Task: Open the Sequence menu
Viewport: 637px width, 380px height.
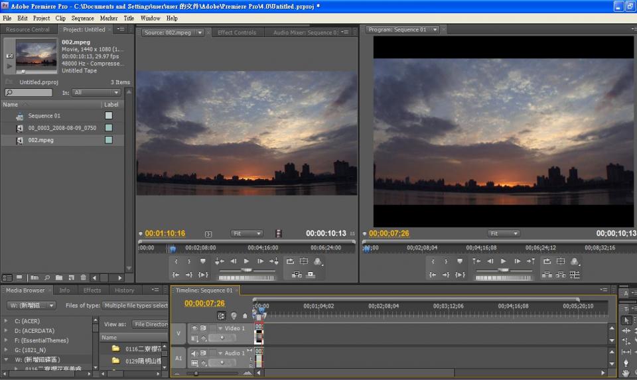Action: click(82, 19)
